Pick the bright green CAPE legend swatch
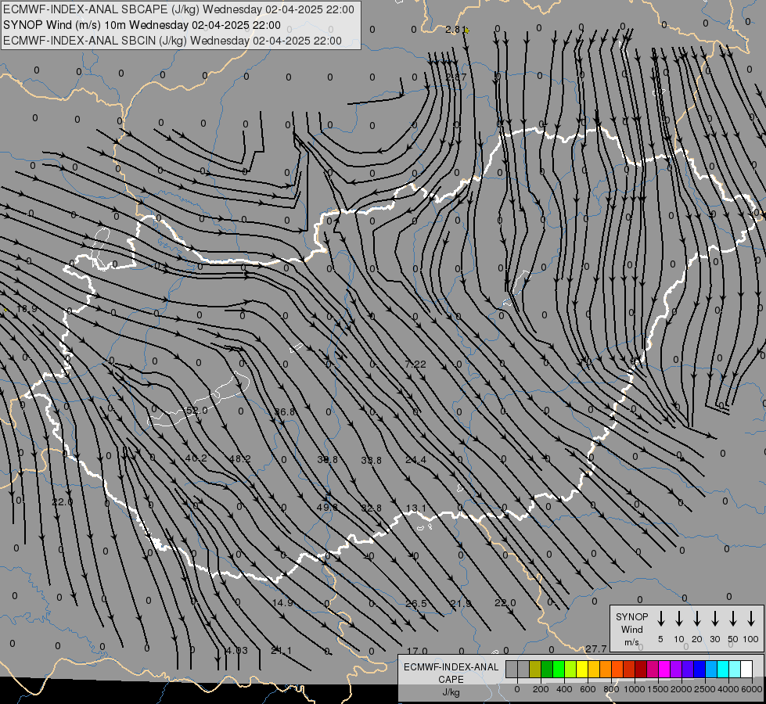This screenshot has height=704, width=766. coord(559,669)
